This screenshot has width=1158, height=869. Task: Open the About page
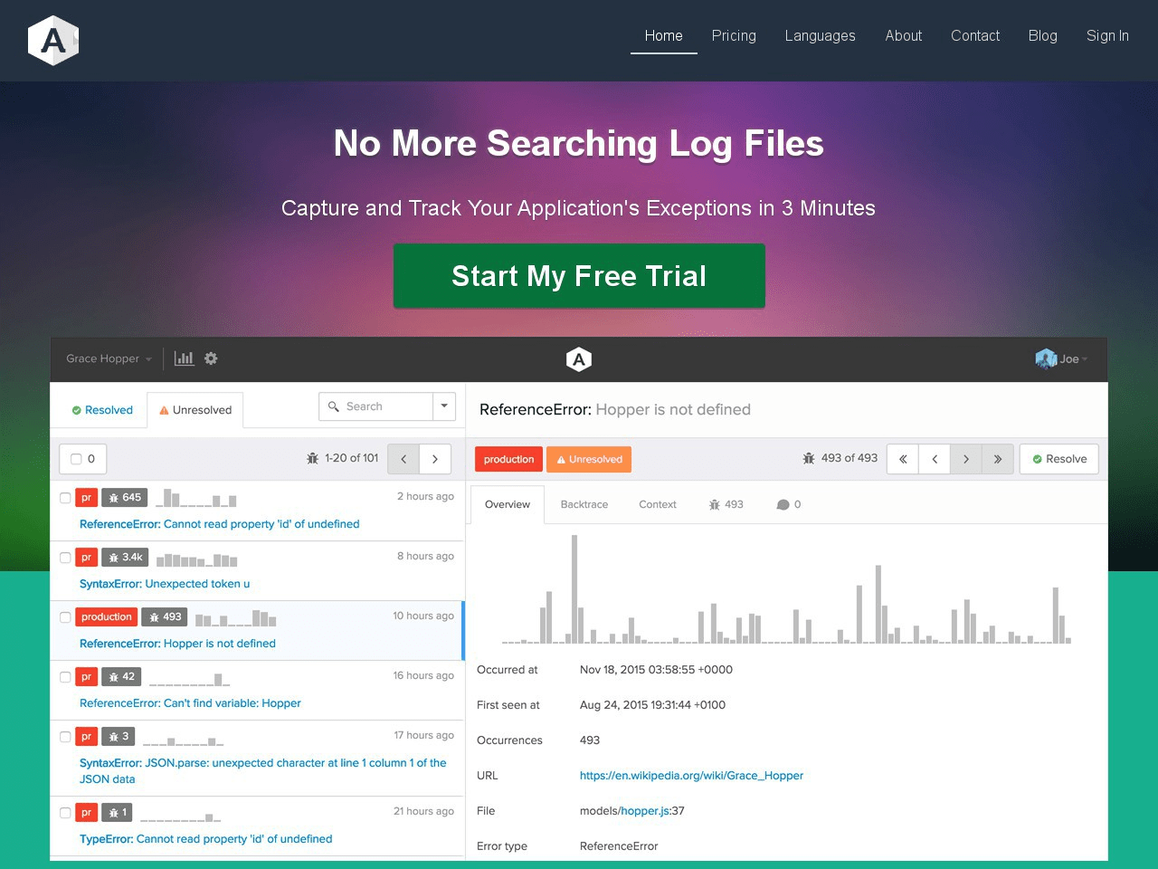pos(903,35)
